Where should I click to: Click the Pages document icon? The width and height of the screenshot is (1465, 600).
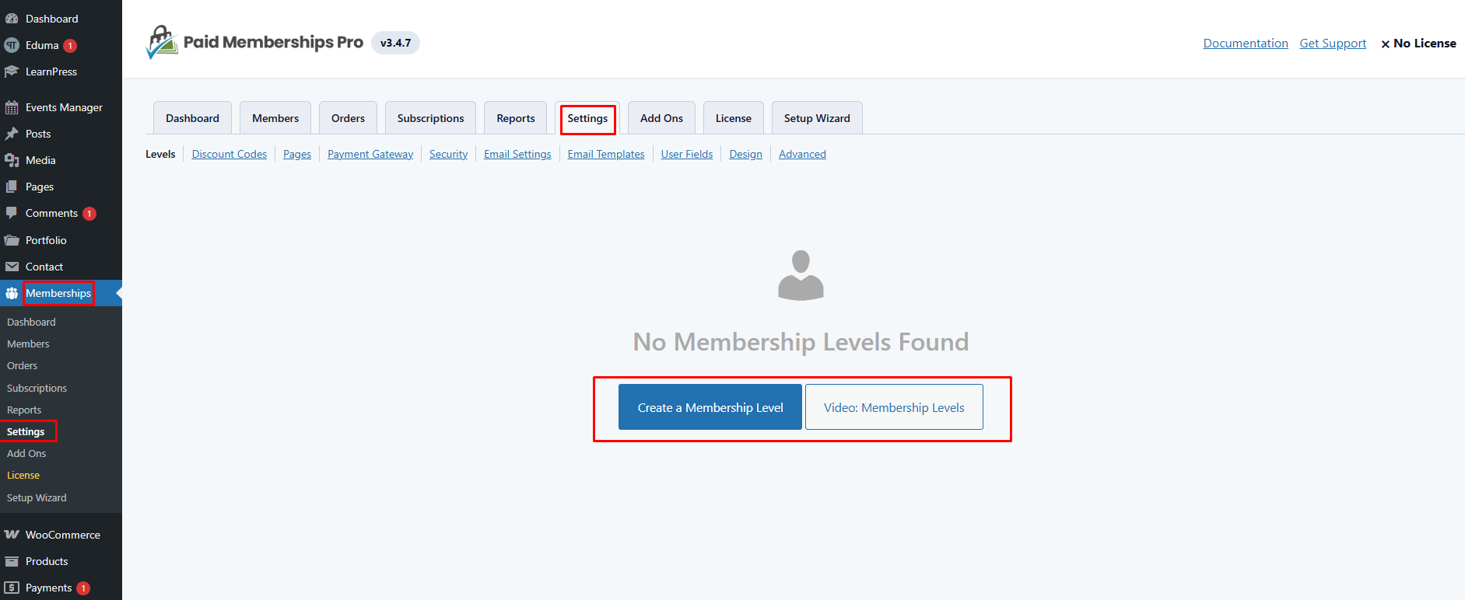coord(12,187)
